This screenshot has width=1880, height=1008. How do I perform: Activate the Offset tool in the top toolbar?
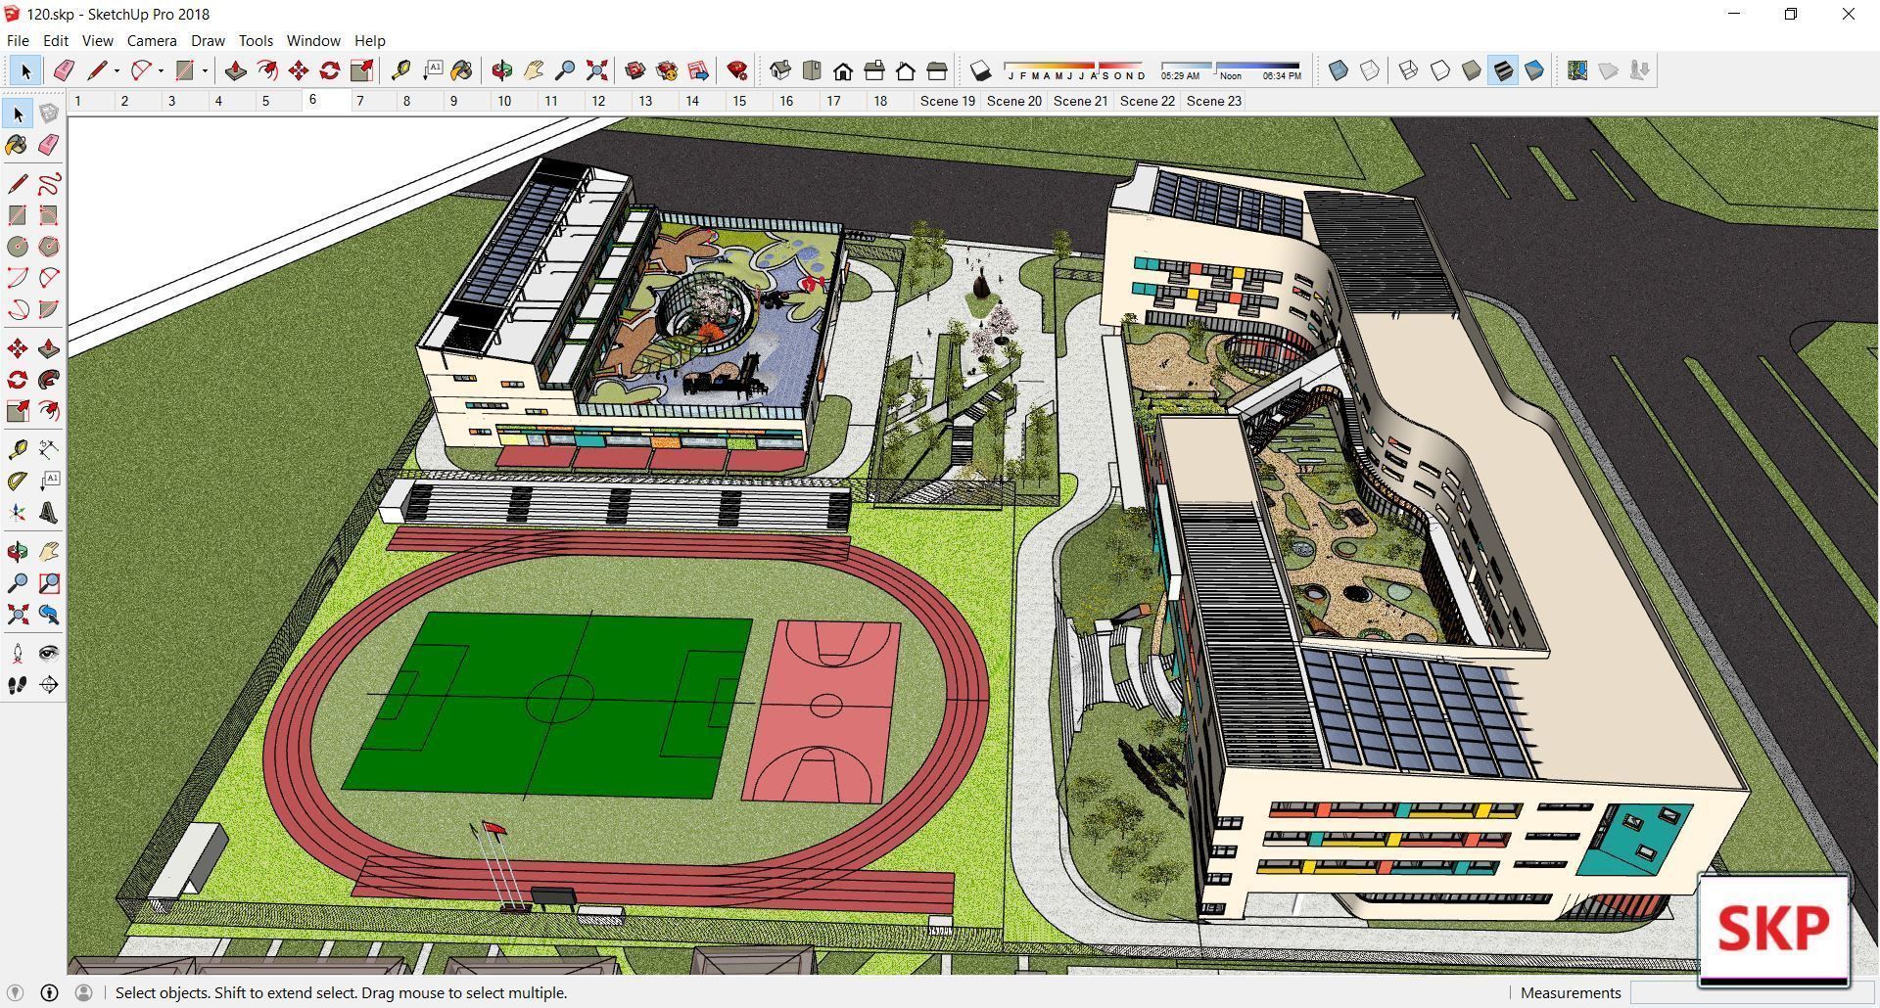click(x=266, y=70)
